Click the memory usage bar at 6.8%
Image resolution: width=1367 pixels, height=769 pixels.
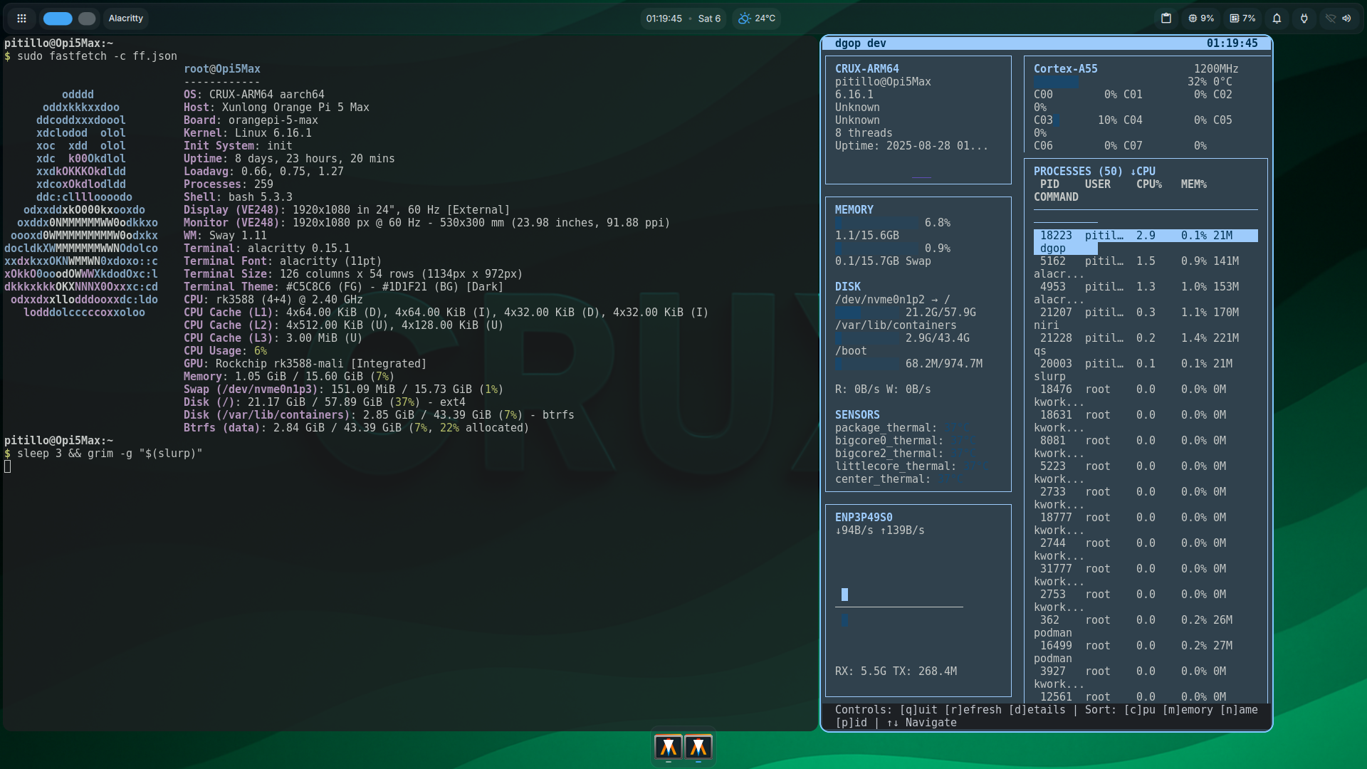tap(877, 223)
